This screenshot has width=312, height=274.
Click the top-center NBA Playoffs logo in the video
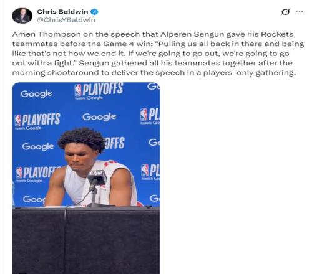[x=99, y=92]
